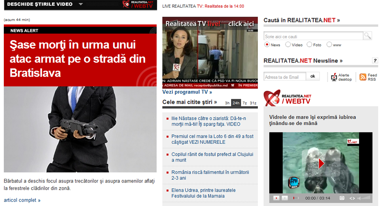Image resolution: width=382 pixels, height=206 pixels.
Task: Open the Elena Udrea Festivalul Mamaia story
Action: pos(203,193)
